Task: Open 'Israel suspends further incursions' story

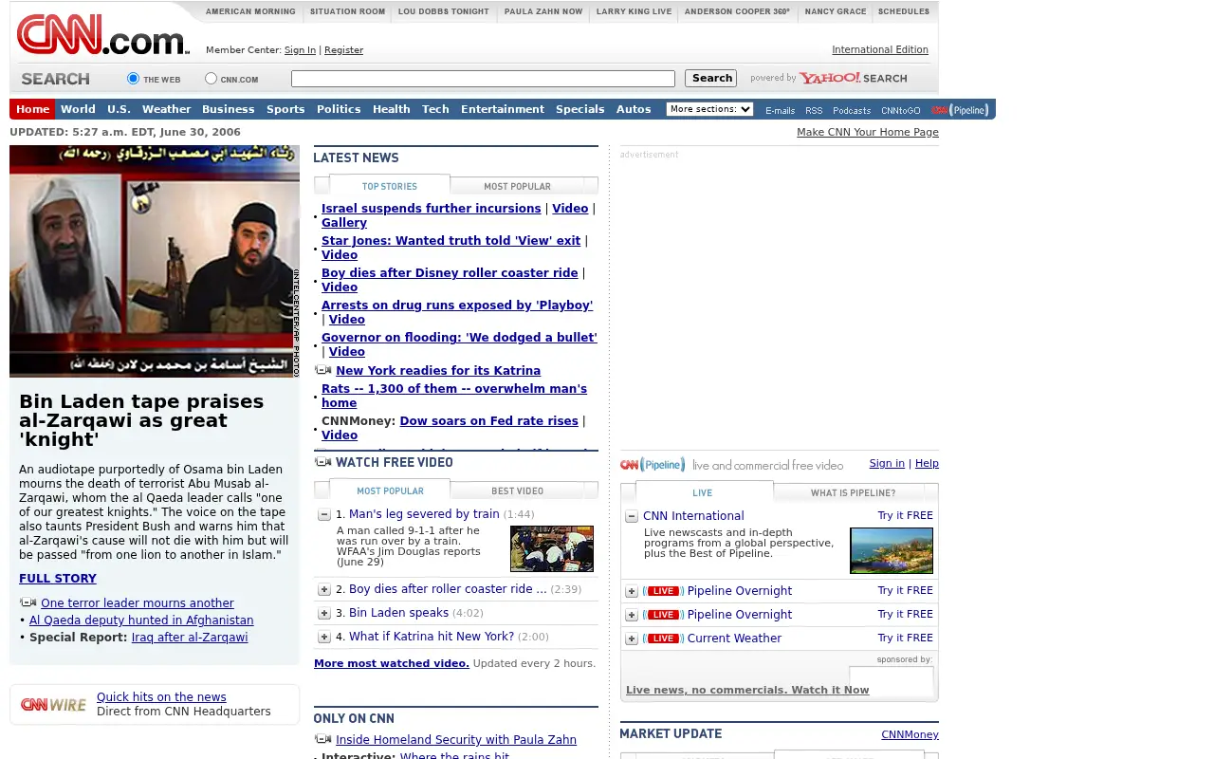Action: [x=432, y=209]
